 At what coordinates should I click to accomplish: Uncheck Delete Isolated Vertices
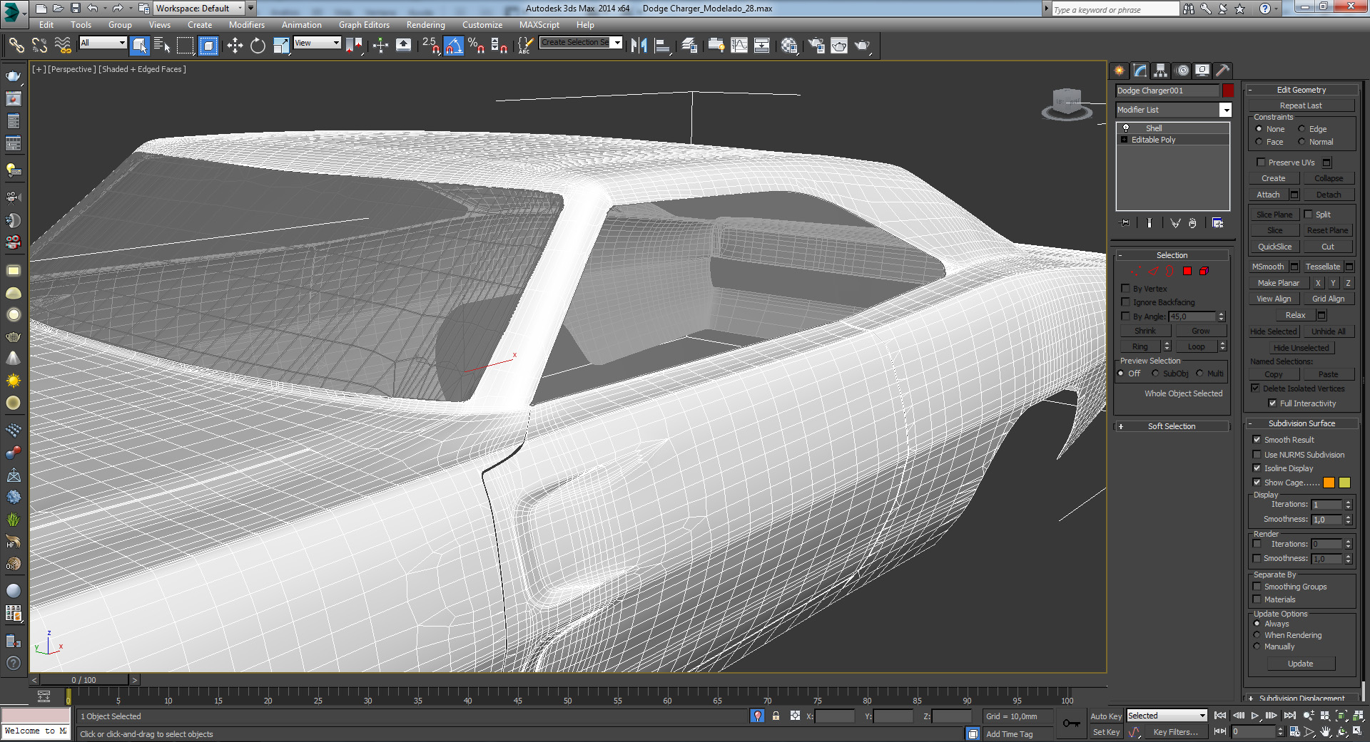[x=1255, y=388]
